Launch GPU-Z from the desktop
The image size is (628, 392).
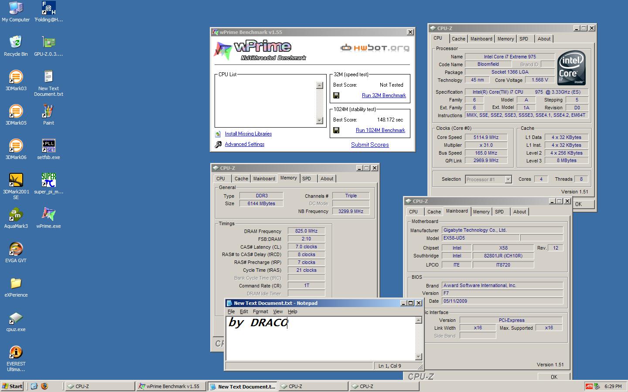[48, 46]
